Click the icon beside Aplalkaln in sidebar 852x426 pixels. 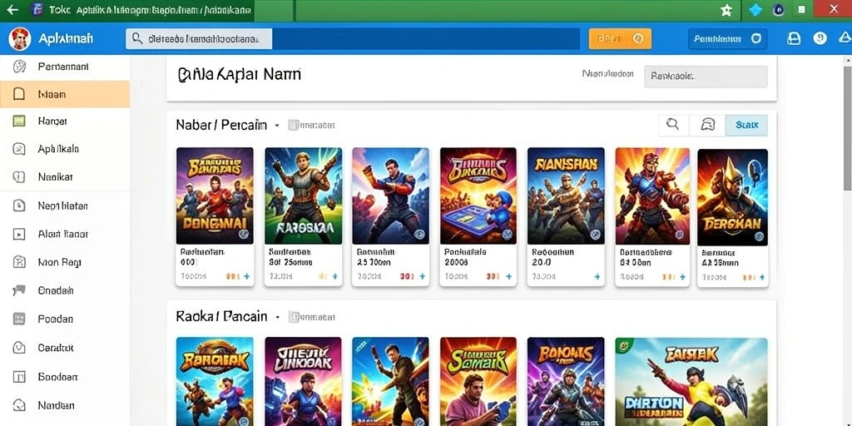pos(19,149)
